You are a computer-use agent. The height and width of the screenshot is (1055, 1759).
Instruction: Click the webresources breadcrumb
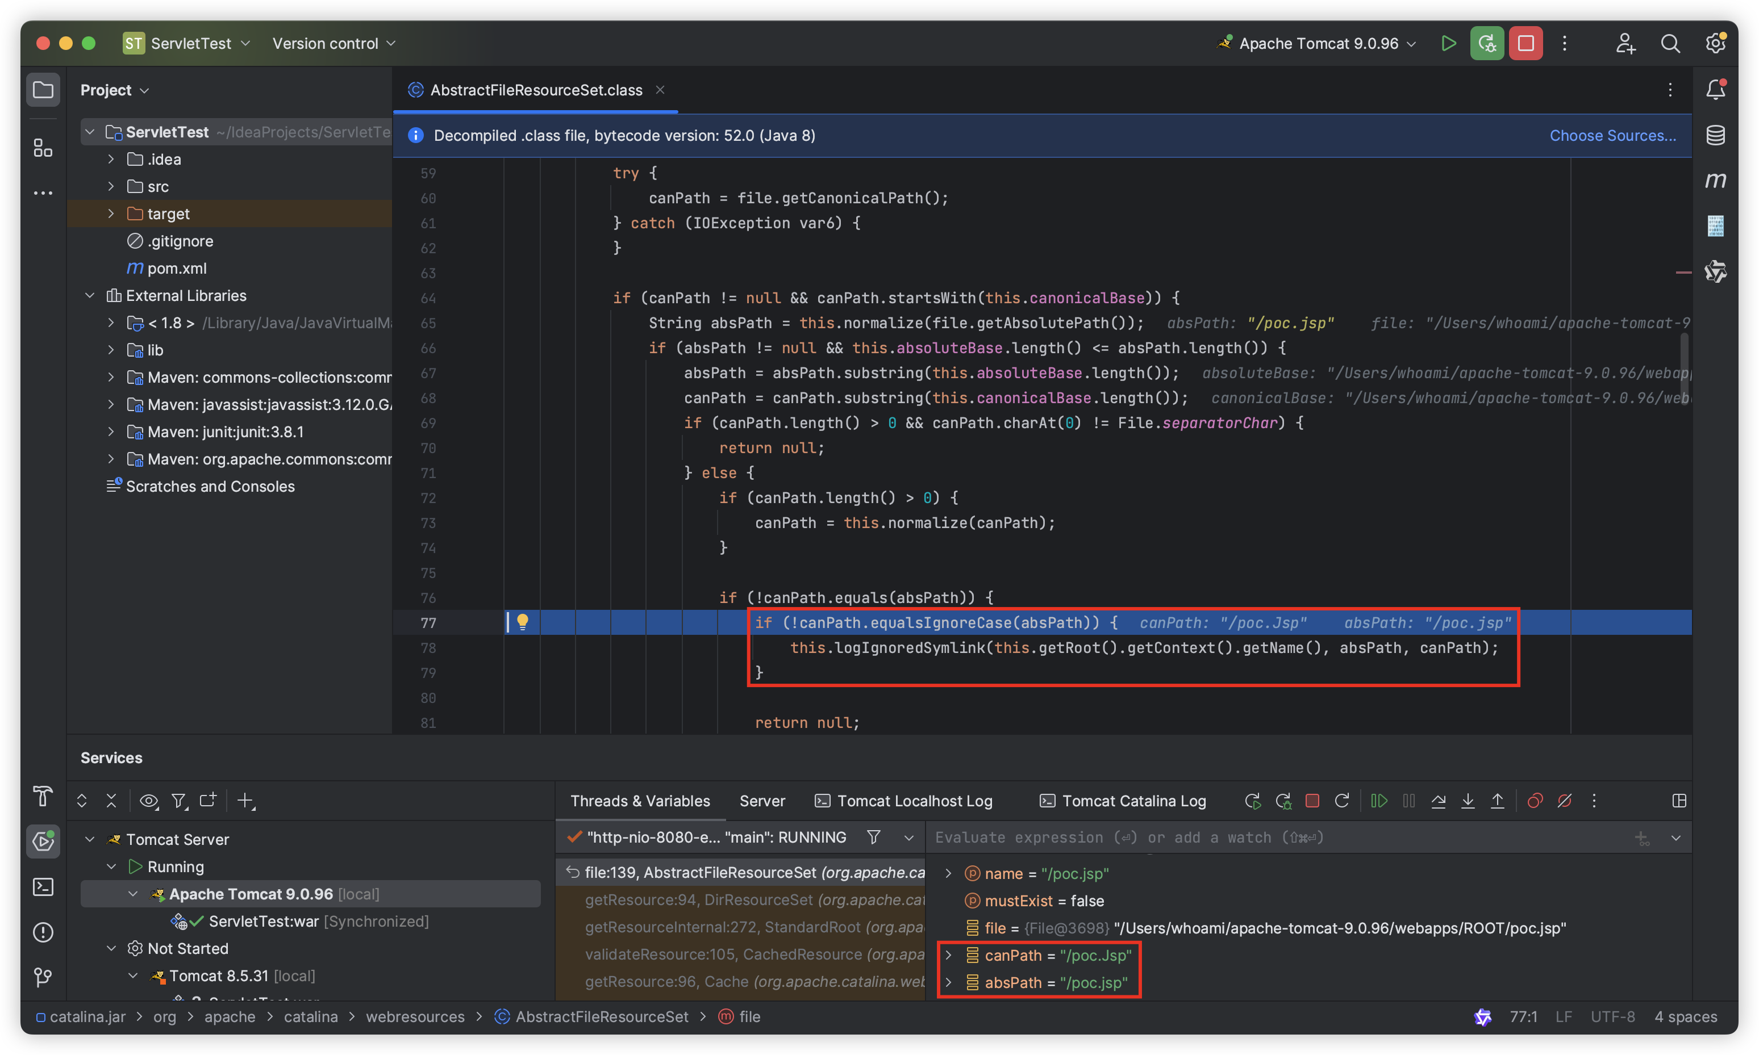coord(415,1016)
